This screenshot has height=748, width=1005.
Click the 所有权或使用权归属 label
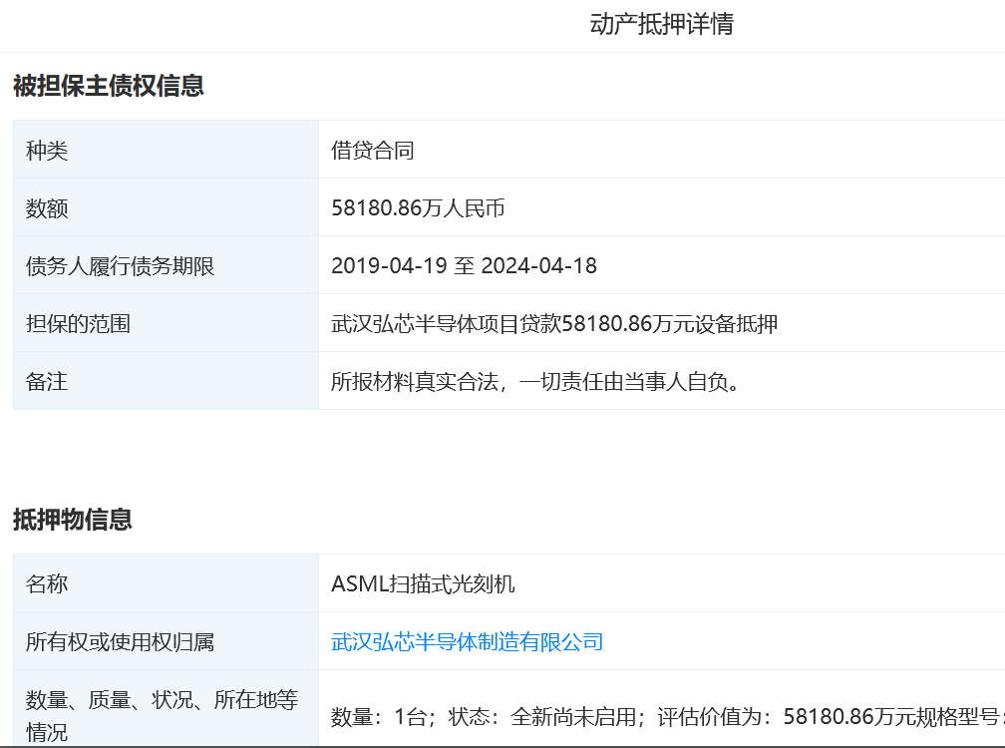click(120, 641)
